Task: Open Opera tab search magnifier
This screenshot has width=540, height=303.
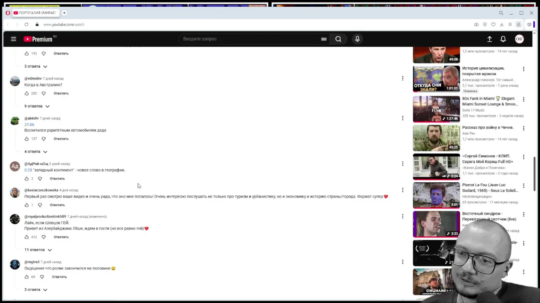Action: (501, 13)
